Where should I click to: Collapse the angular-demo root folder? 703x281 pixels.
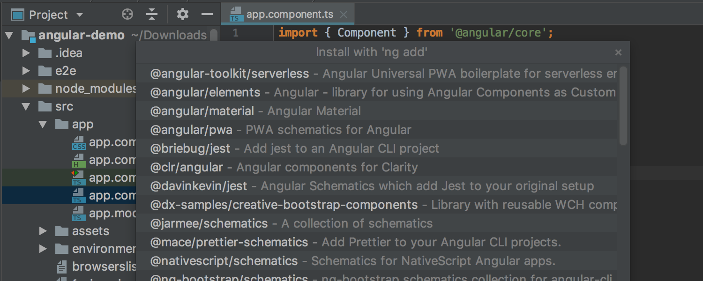point(9,35)
